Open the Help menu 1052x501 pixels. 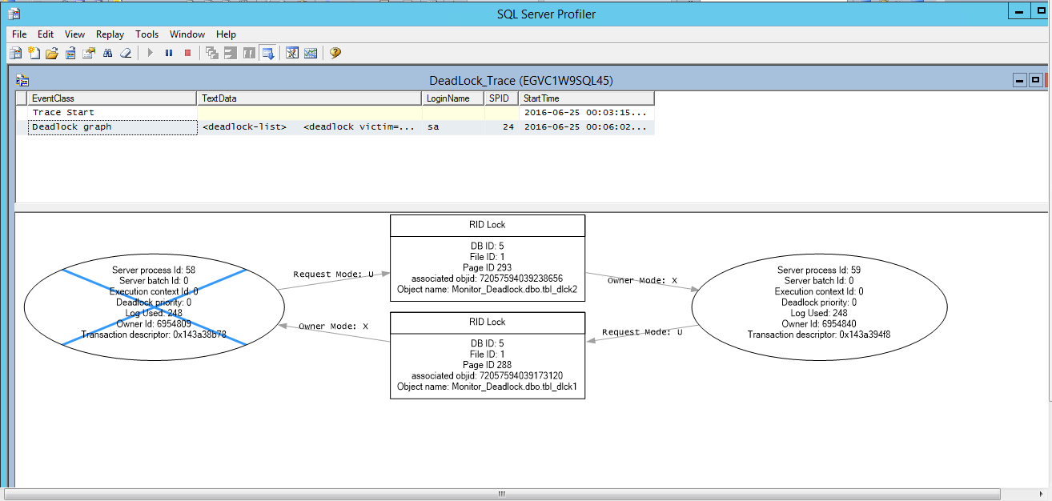coord(226,34)
